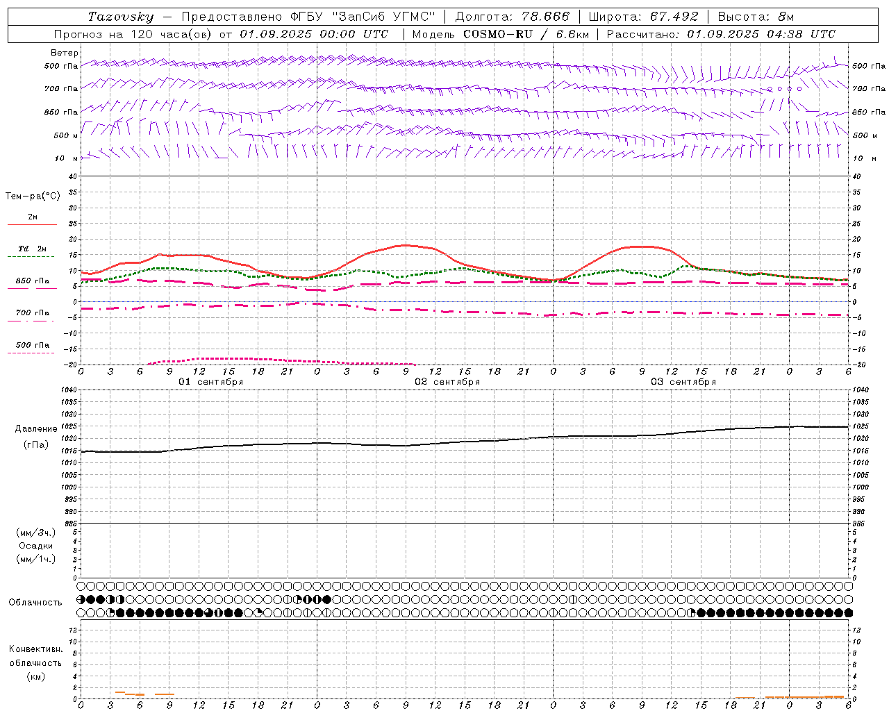Select the "Тем-ра(°C)" temperature panel label
The height and width of the screenshot is (711, 889).
(33, 196)
